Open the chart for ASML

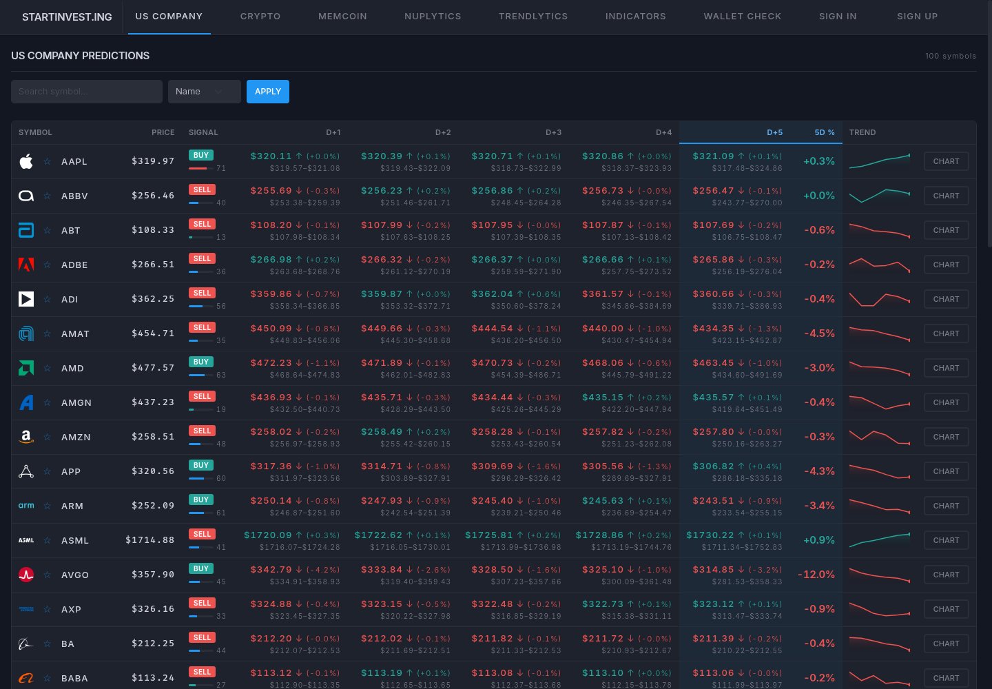(x=946, y=540)
